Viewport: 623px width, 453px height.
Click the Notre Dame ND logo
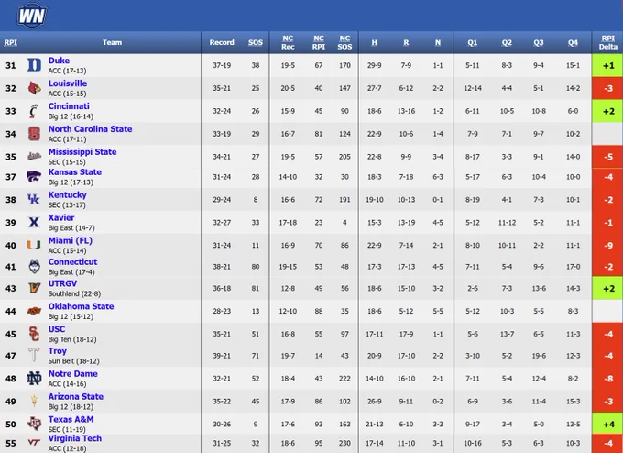click(x=34, y=378)
